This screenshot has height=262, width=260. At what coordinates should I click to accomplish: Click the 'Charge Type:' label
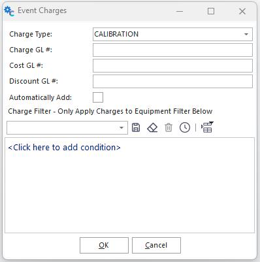tap(31, 34)
